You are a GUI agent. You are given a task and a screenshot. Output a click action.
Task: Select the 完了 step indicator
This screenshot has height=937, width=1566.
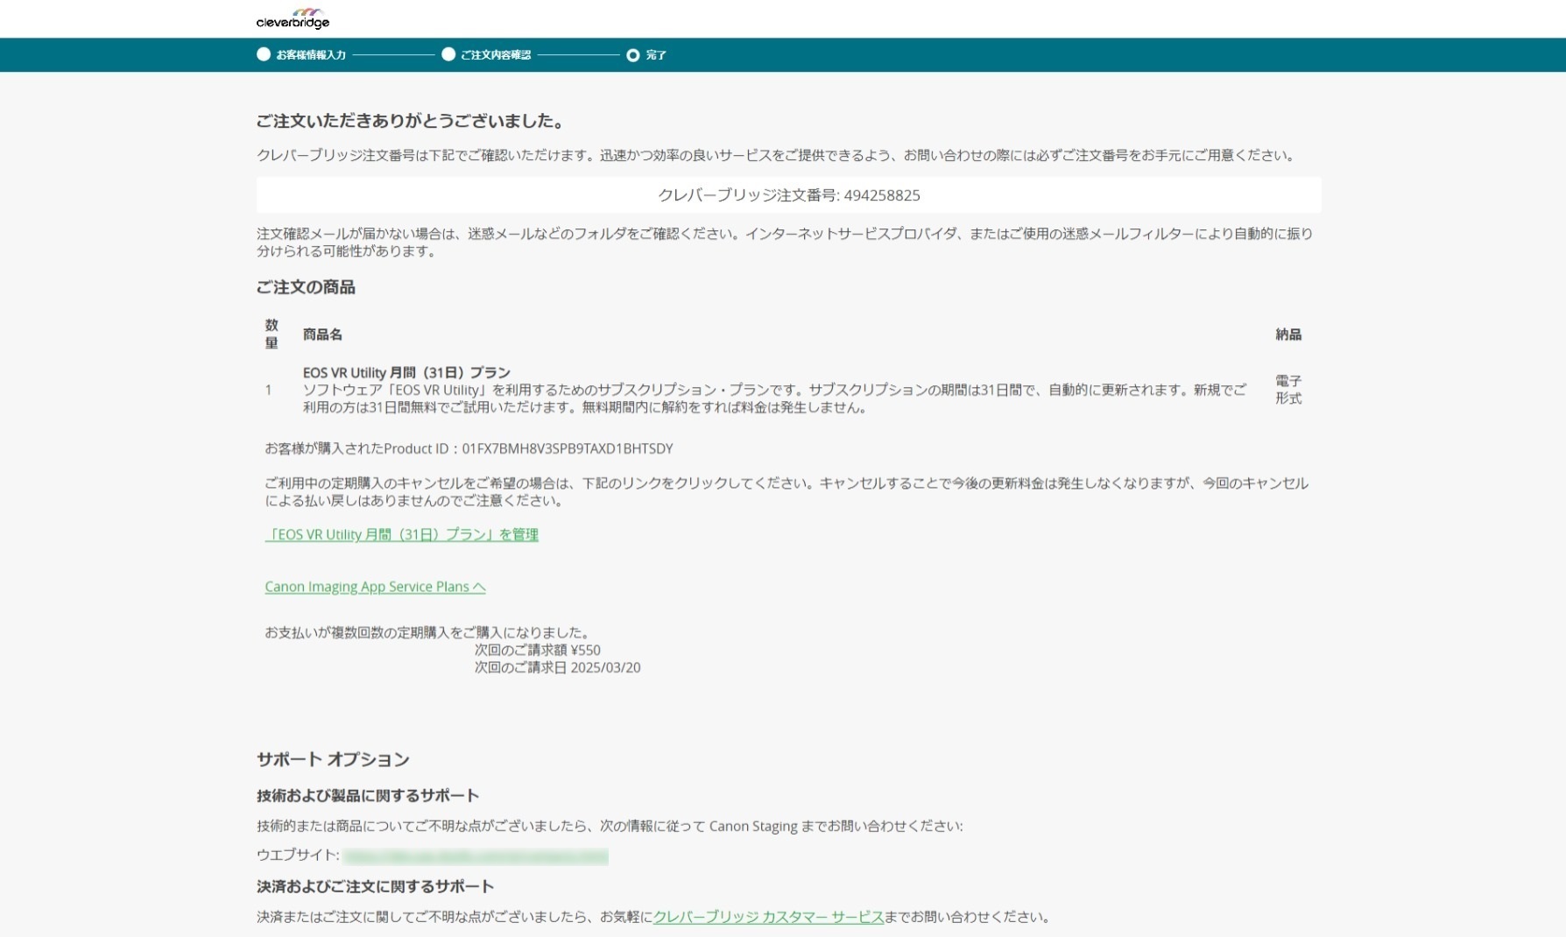point(646,54)
